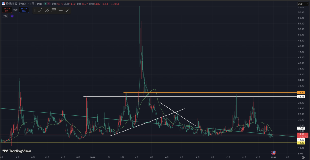
Task: Pick the Horizontal Ray drawing tool
Action: coord(61,10)
